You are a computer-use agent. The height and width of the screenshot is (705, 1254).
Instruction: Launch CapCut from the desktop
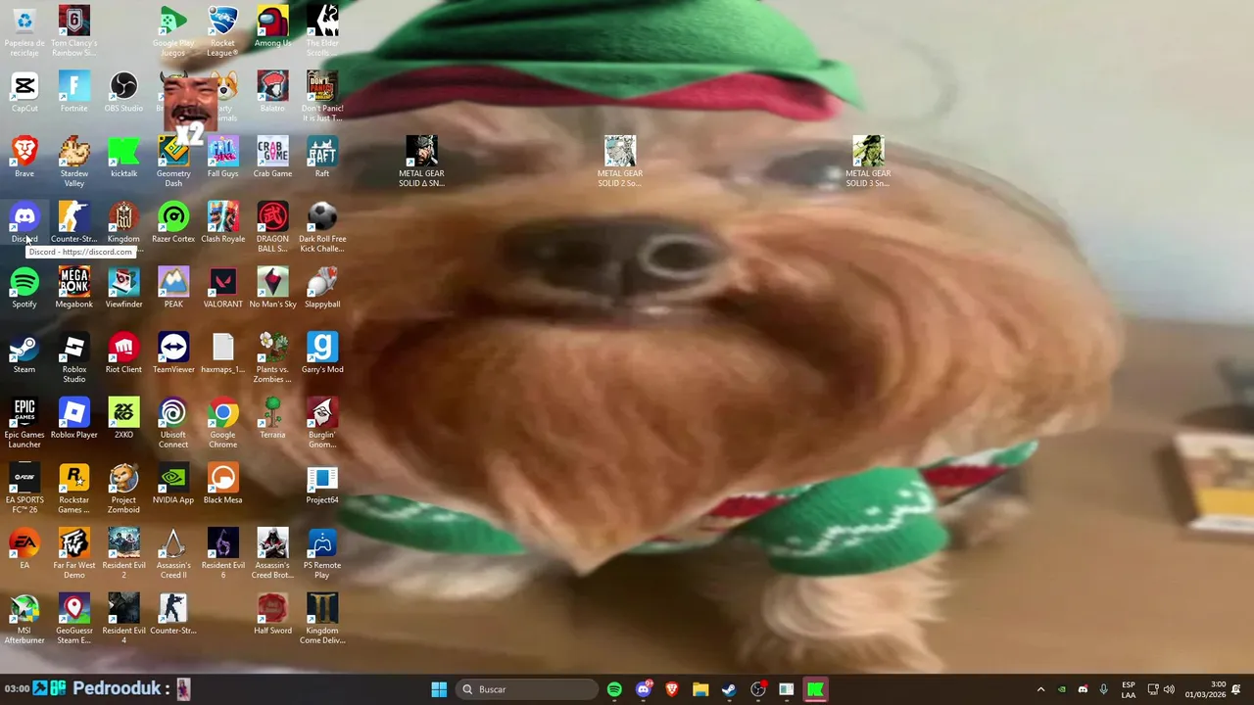click(24, 92)
